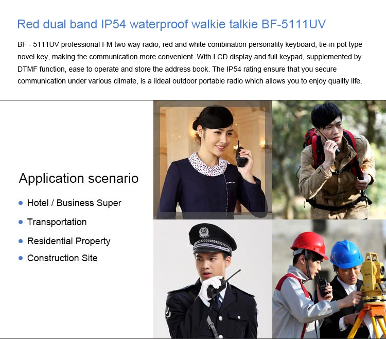Open the police officer with radio photo
This screenshot has height=339, width=386.
click(213, 279)
